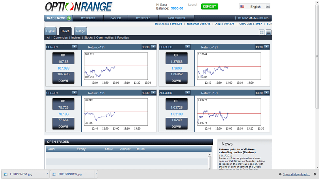This screenshot has width=320, height=180.
Task: Click the USD/JPY price chart
Action: pyautogui.click(x=116, y=112)
